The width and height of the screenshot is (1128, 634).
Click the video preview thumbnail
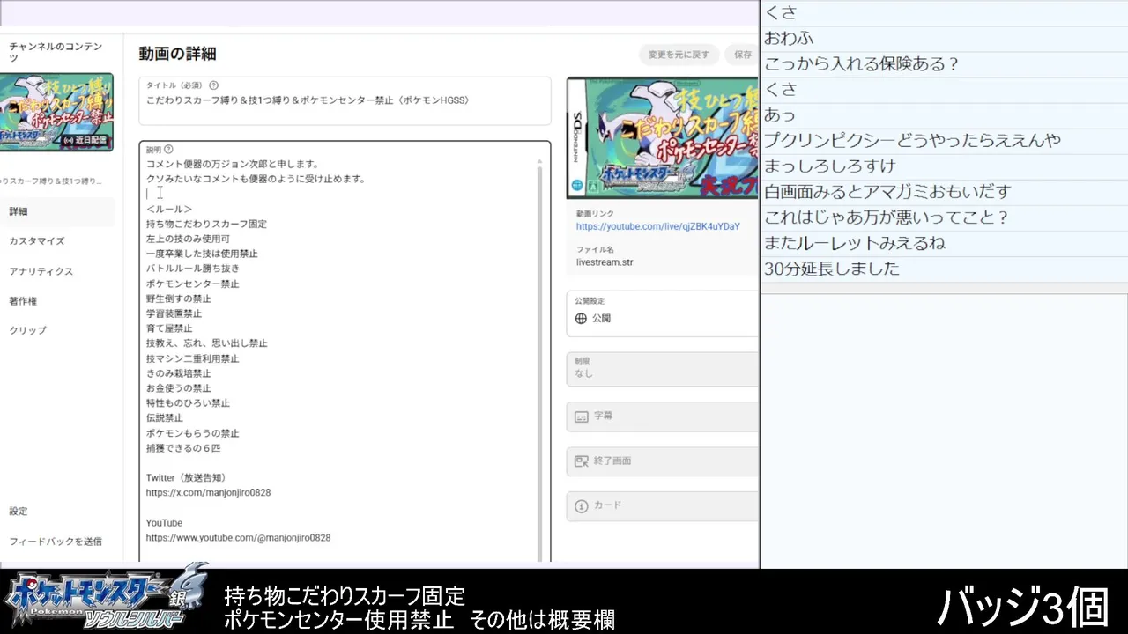pos(663,138)
